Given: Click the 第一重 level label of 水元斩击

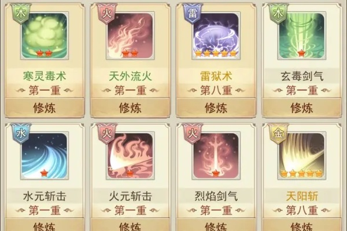Looking at the screenshot, I should click(x=45, y=210).
